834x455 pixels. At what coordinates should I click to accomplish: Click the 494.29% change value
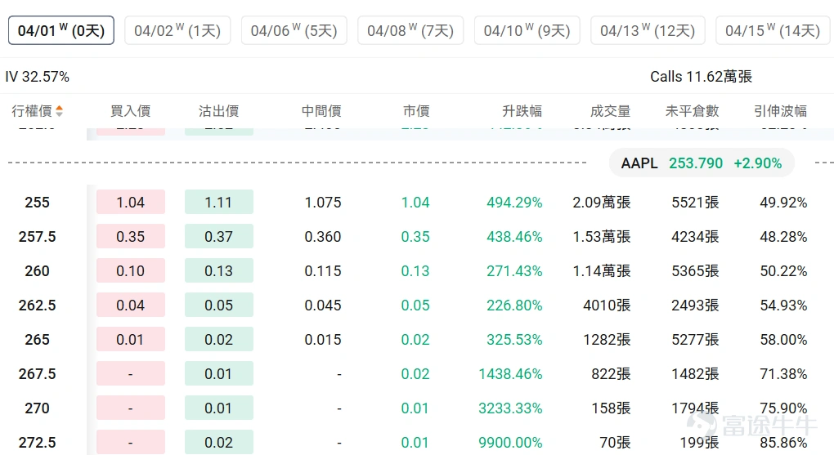coord(514,202)
